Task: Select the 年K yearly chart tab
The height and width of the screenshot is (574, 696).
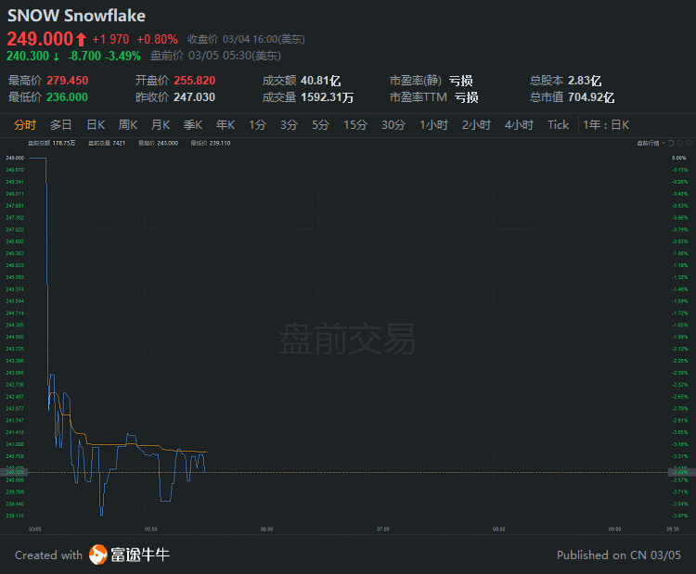Action: tap(226, 125)
